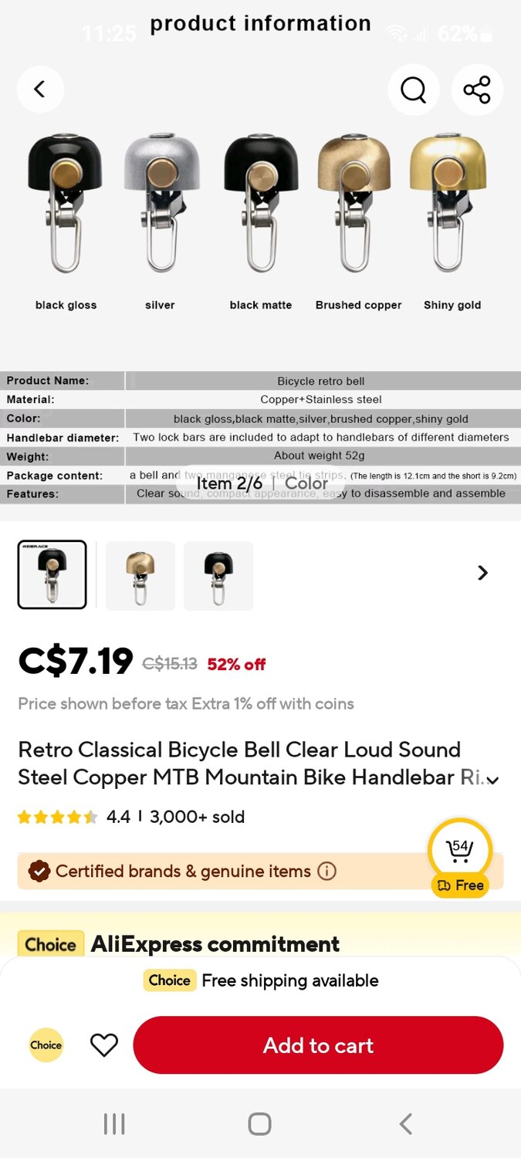521x1158 pixels.
Task: Open more images with right chevron arrow
Action: (x=482, y=573)
